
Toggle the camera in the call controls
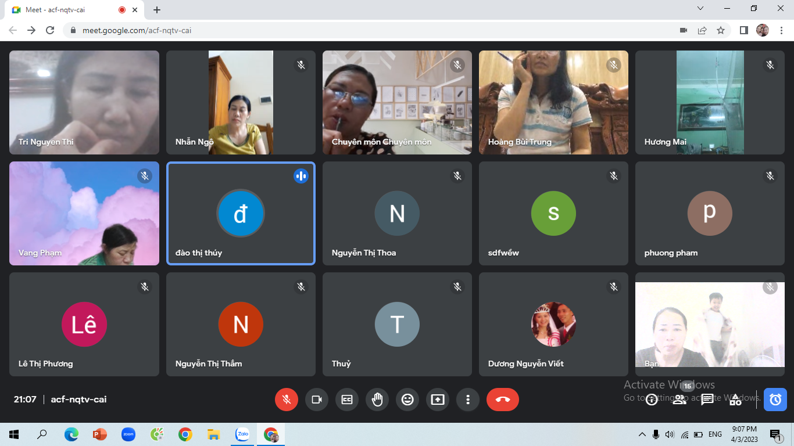(317, 400)
